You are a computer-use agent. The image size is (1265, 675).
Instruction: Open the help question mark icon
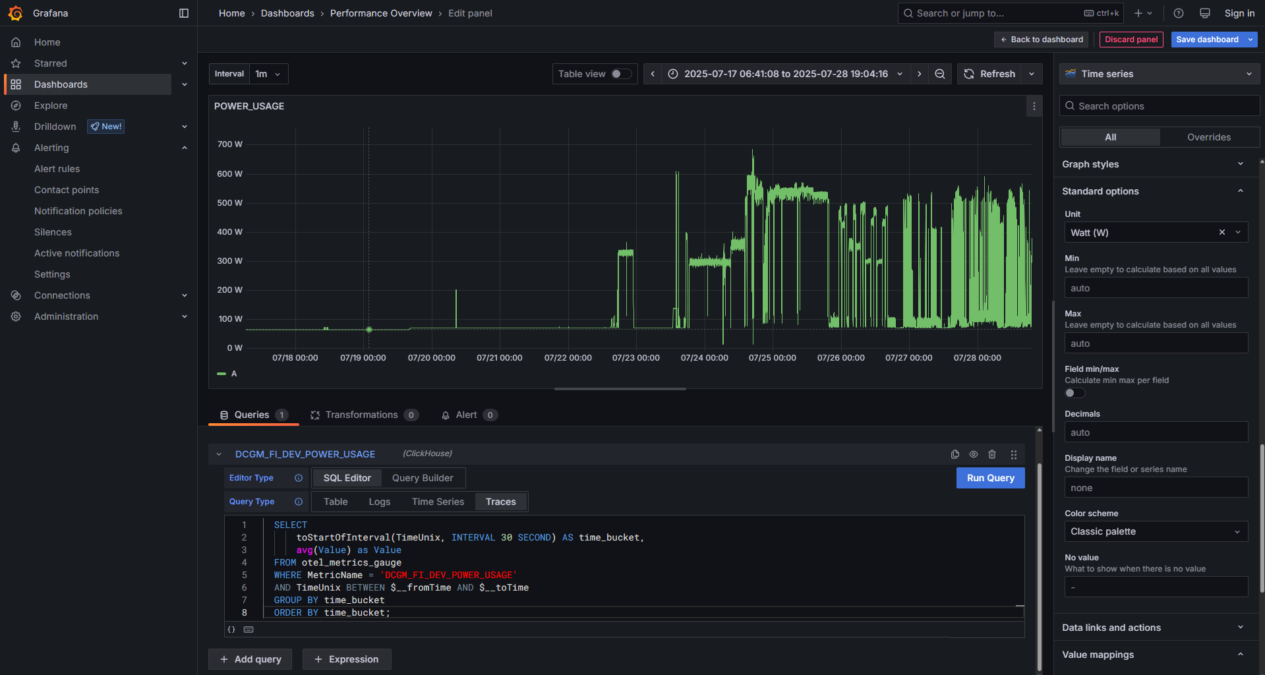1179,13
